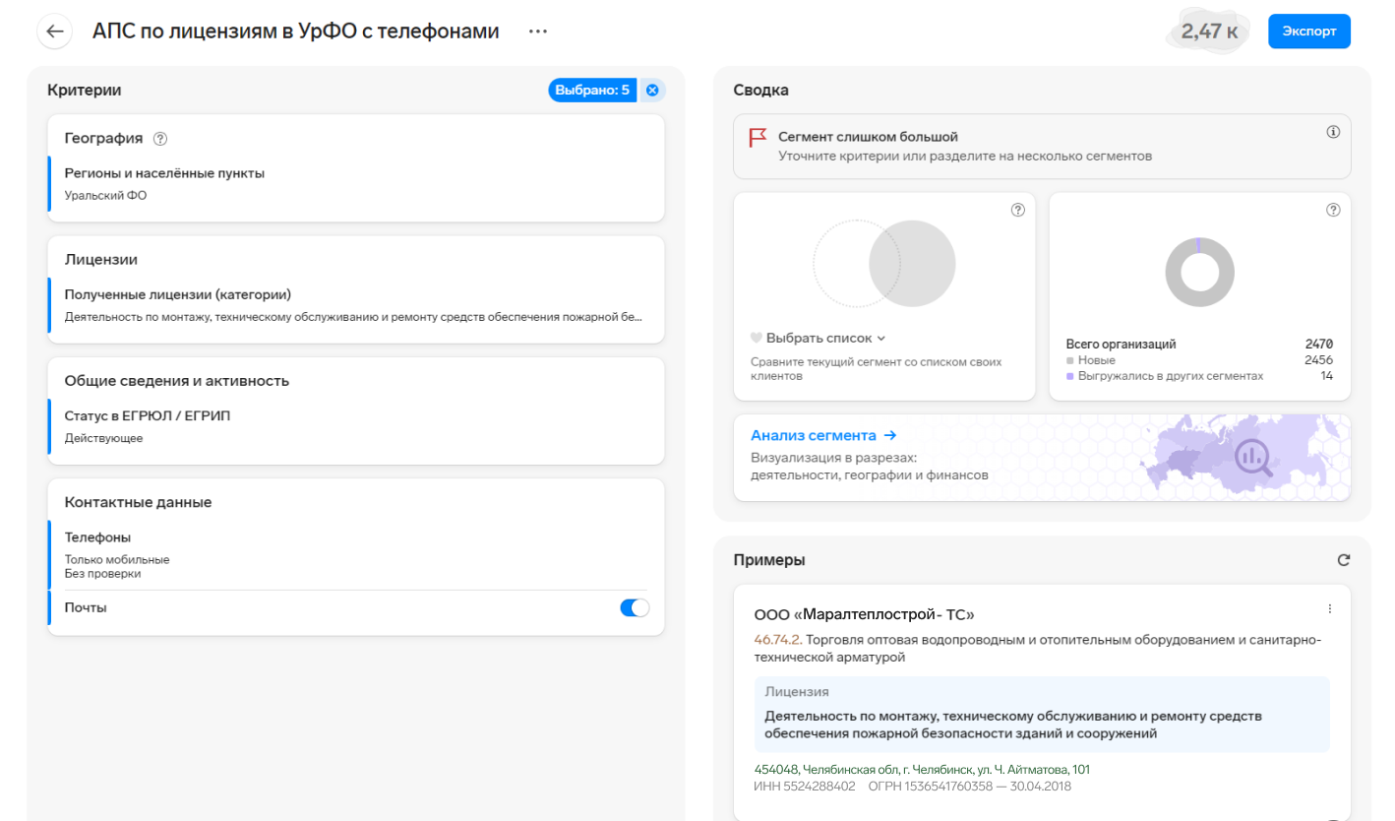Toggle the Почты switch
The width and height of the screenshot is (1395, 821).
635,608
